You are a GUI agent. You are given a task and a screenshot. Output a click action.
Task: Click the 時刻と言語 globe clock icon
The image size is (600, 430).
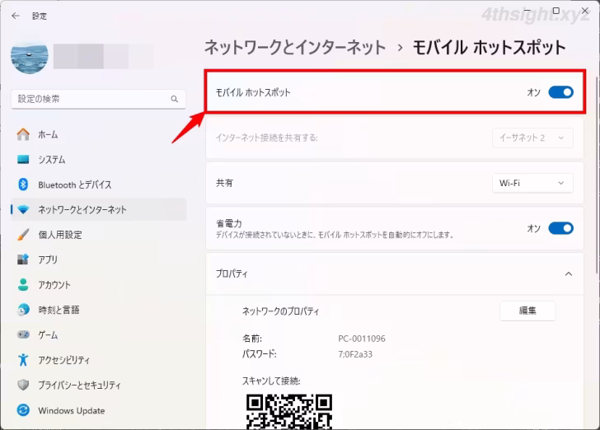pyautogui.click(x=23, y=310)
